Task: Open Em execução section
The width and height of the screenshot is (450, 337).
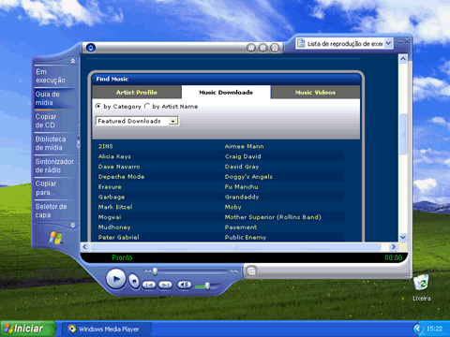Action: coord(51,76)
